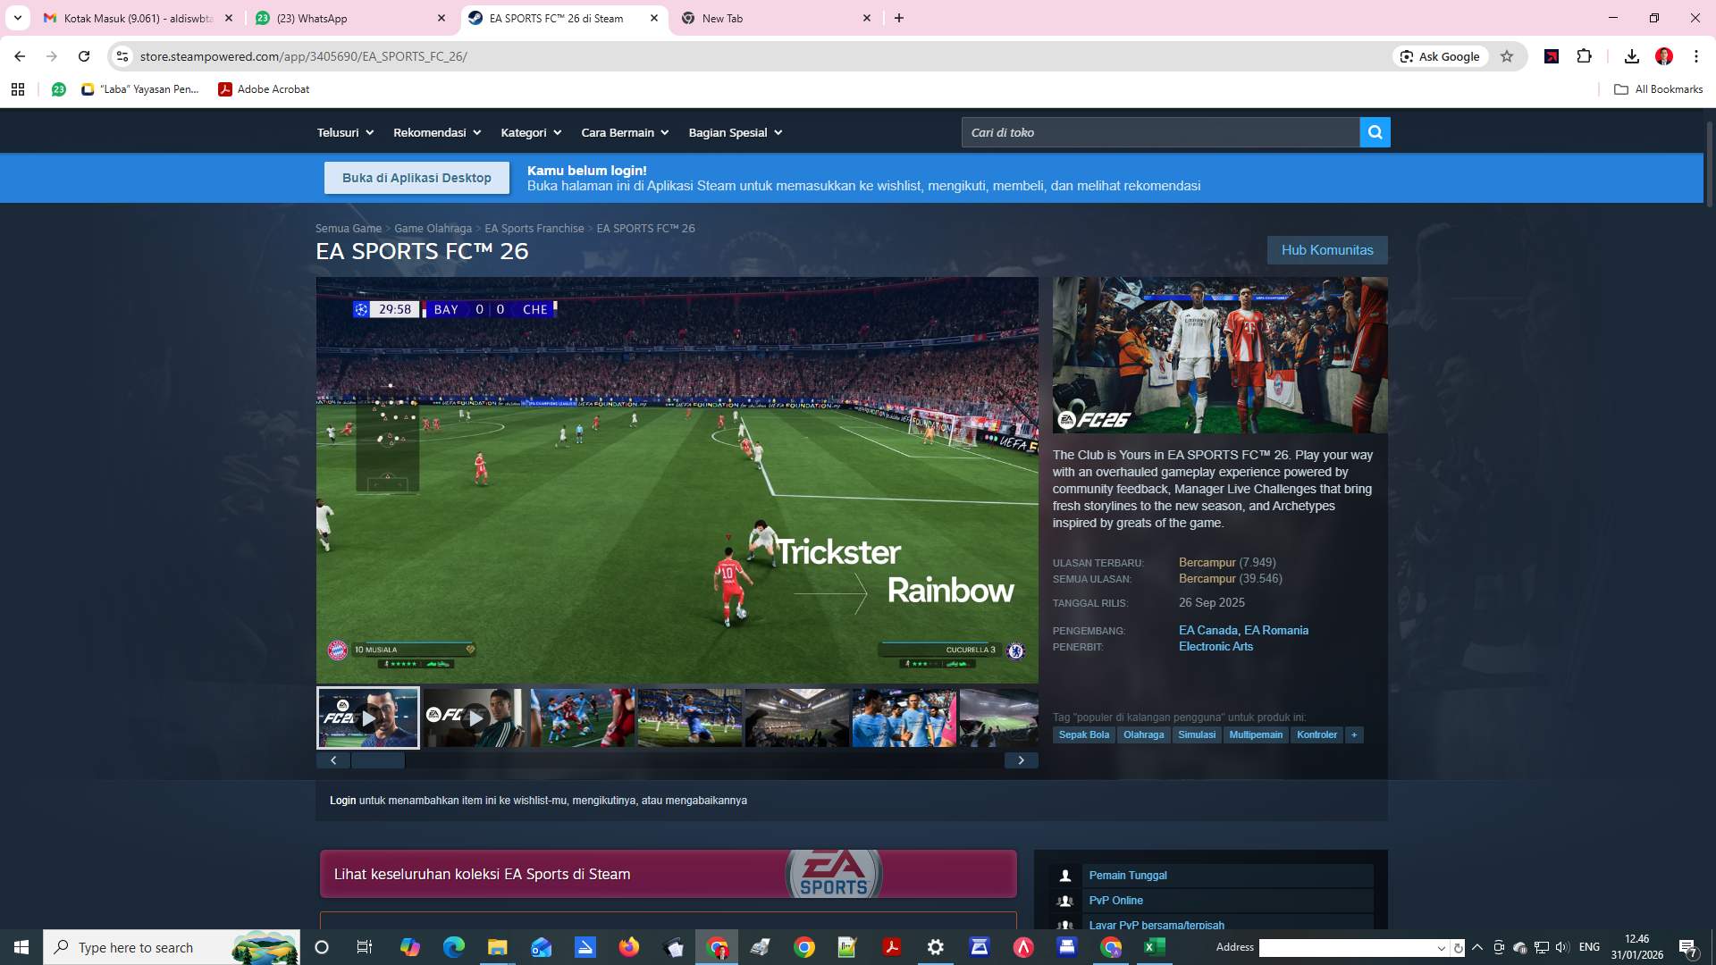Open Excel from the taskbar
The image size is (1716, 965).
coord(1155,947)
